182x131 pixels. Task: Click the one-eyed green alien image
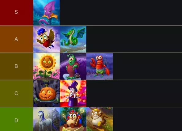tap(73, 67)
